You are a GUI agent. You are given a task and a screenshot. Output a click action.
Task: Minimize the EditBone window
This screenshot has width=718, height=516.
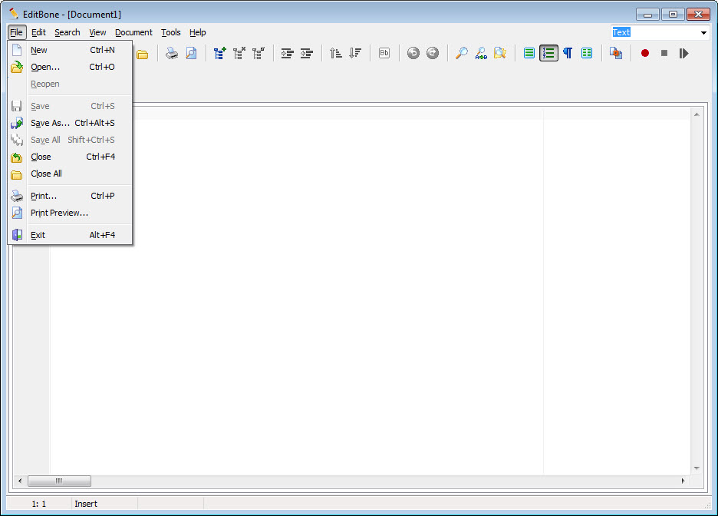[647, 15]
